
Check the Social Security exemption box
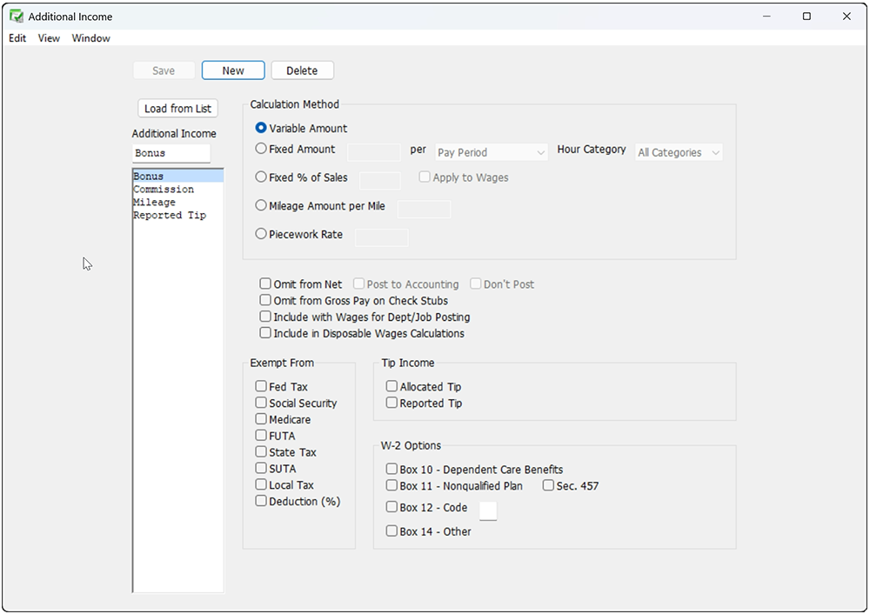click(261, 402)
